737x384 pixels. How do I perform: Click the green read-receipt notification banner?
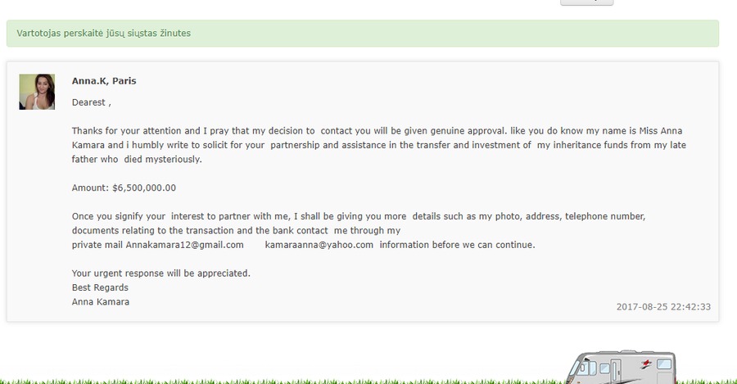[363, 34]
